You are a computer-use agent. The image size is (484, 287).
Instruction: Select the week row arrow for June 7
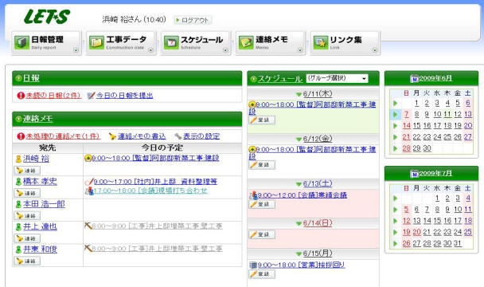395,115
